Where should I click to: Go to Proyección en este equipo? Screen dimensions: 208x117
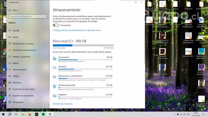point(22,89)
